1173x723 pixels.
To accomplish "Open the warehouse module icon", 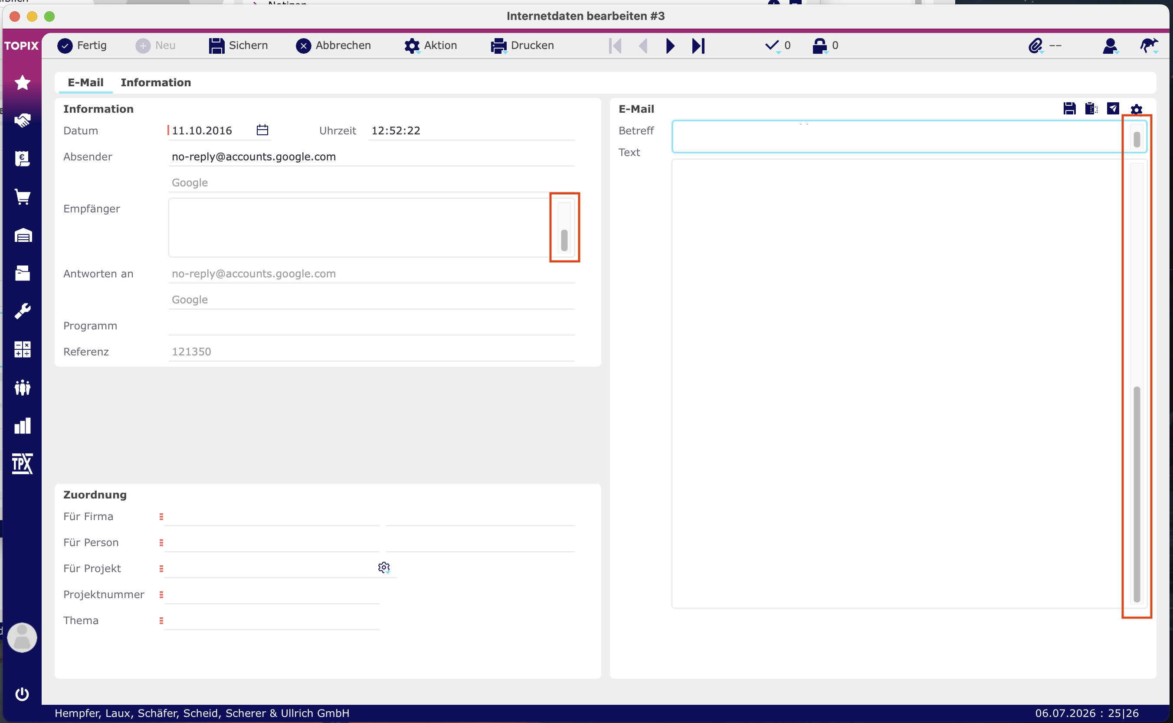I will (23, 235).
